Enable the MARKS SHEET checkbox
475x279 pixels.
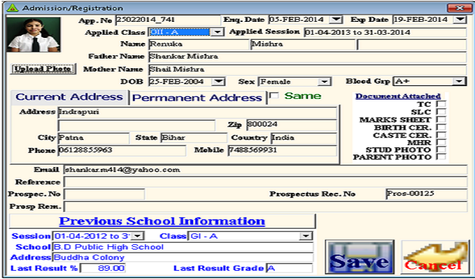[x=441, y=120]
